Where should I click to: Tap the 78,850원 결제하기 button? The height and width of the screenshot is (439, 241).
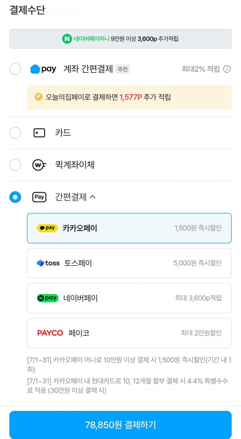[120, 425]
